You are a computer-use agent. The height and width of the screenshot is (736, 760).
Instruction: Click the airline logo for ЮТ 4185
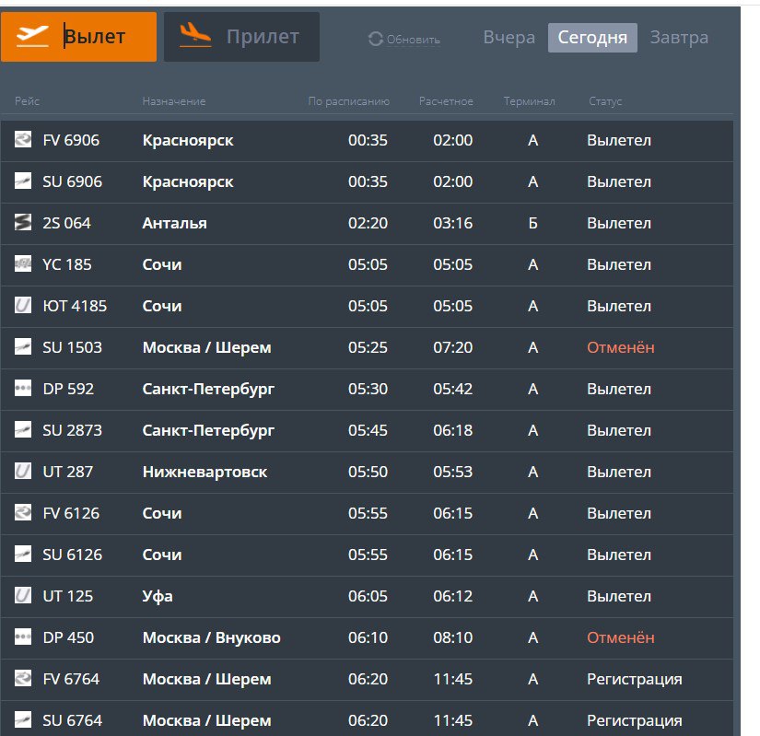[x=23, y=305]
